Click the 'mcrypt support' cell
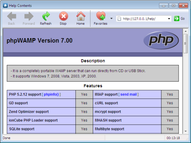The width and height of the screenshot is (191, 143). pyautogui.click(x=127, y=112)
